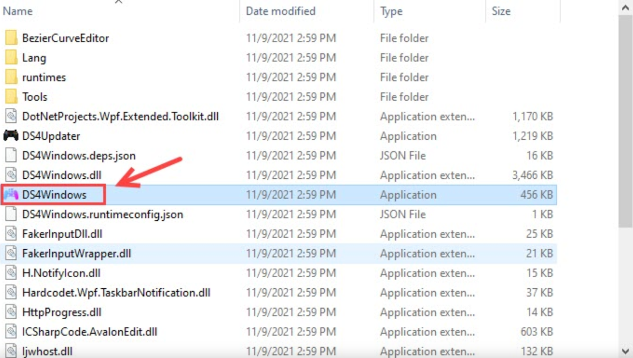The width and height of the screenshot is (633, 358).
Task: Select the BezierCurveEditor folder icon
Action: [x=11, y=38]
